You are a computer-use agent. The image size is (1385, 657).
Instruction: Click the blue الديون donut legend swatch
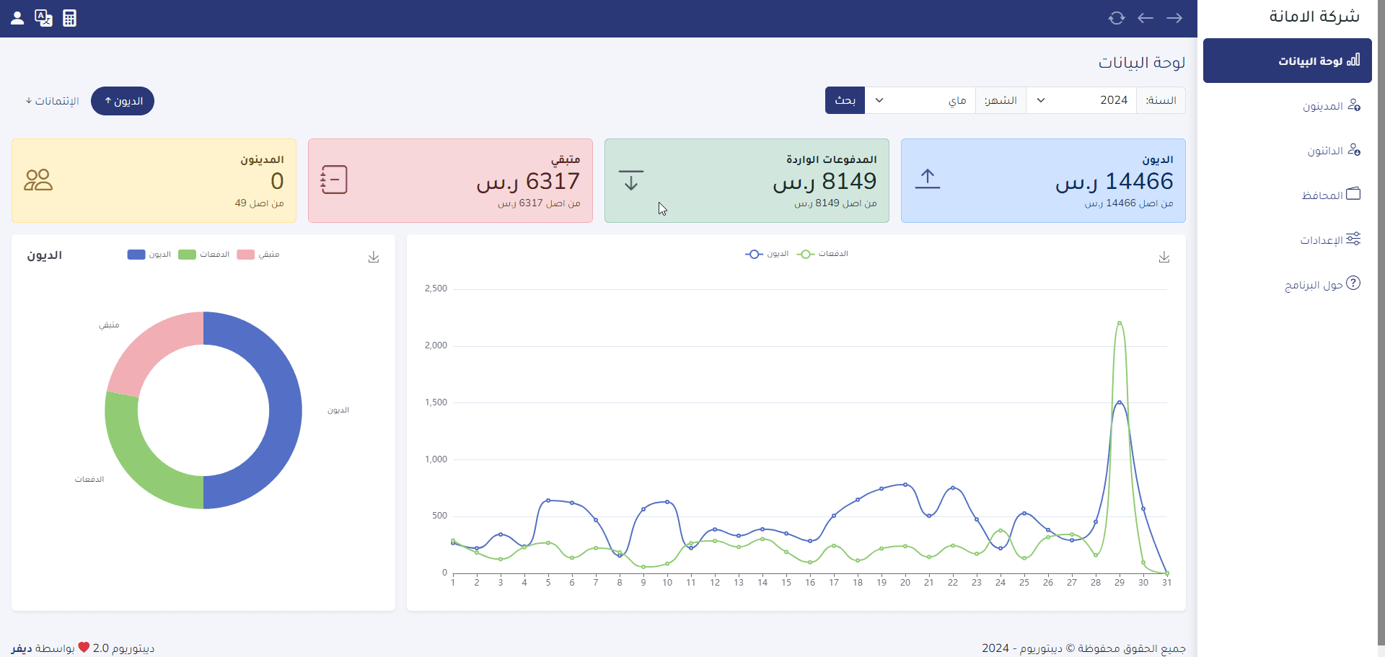(x=136, y=255)
